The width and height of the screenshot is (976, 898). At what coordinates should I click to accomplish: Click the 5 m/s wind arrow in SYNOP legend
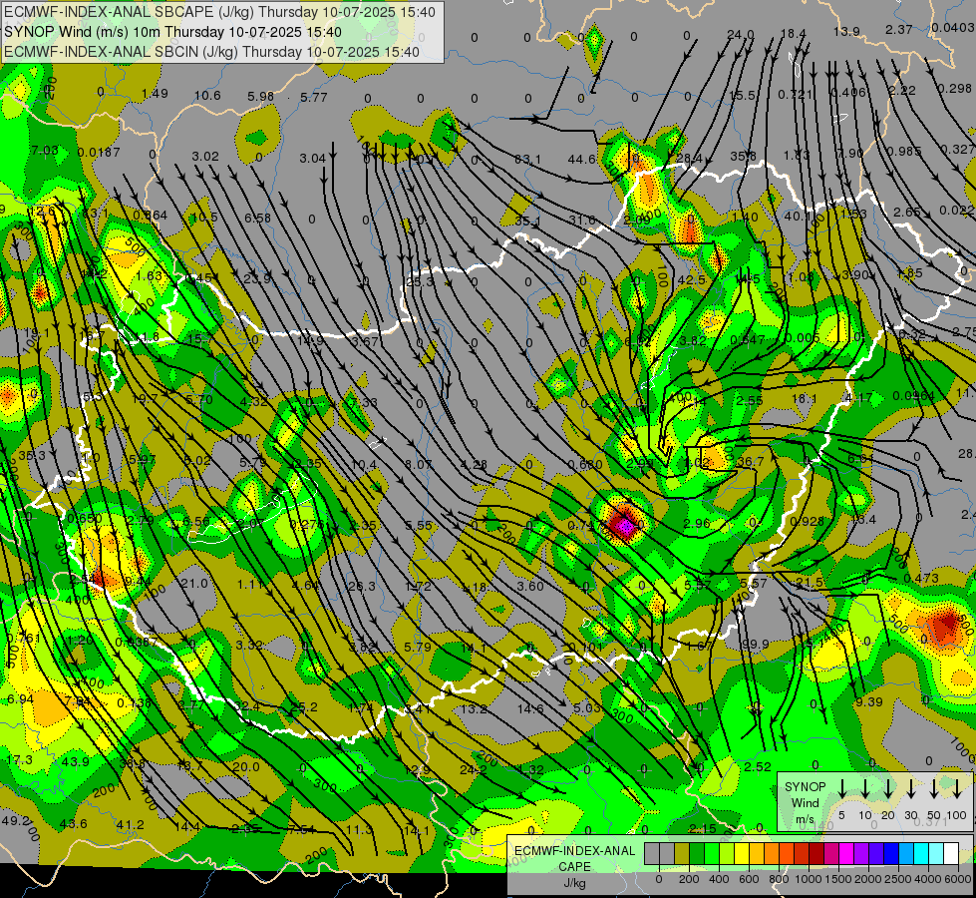pos(841,788)
